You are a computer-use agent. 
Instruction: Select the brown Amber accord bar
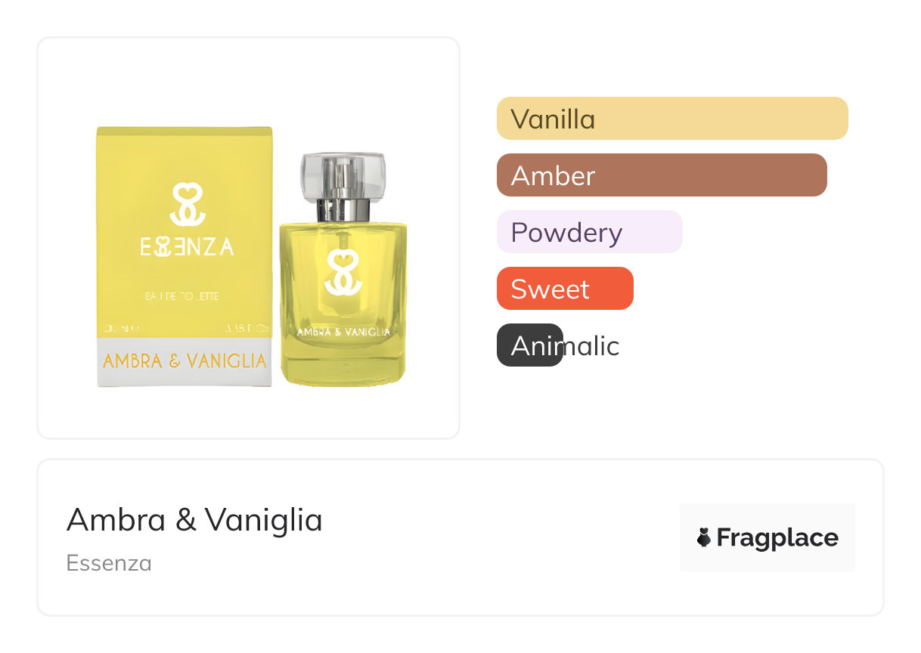coord(661,175)
